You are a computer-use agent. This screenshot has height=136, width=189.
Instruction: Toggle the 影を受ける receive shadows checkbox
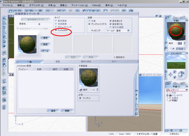(111, 24)
